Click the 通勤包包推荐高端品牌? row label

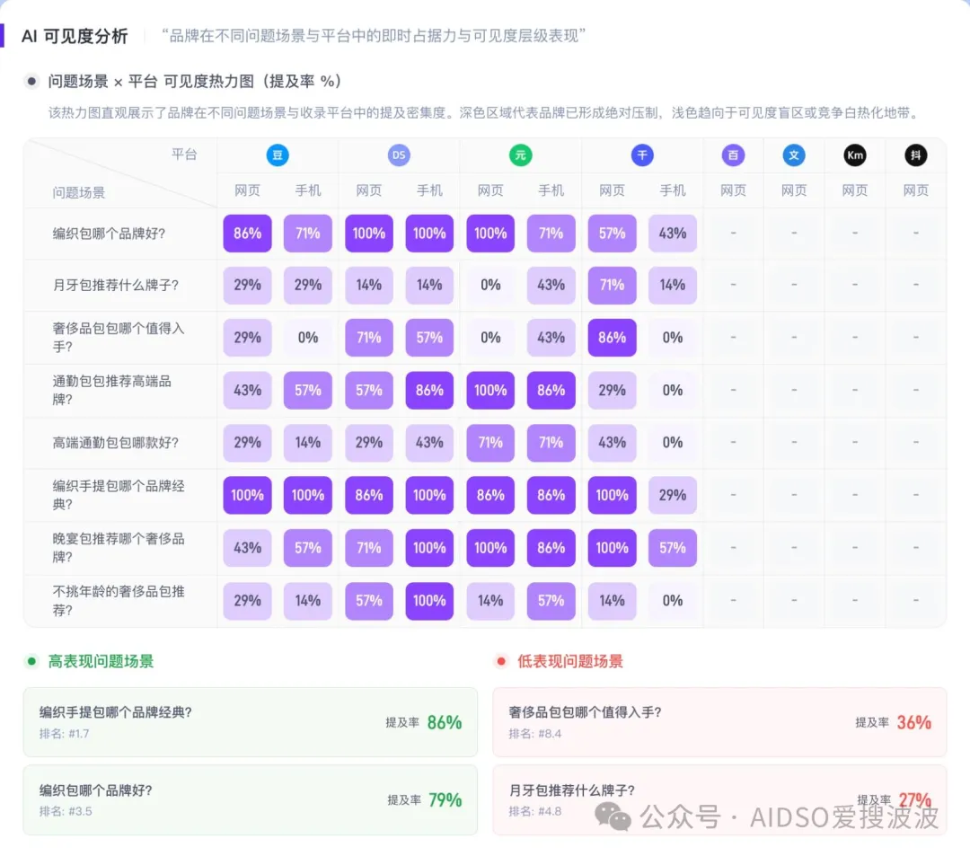click(112, 390)
